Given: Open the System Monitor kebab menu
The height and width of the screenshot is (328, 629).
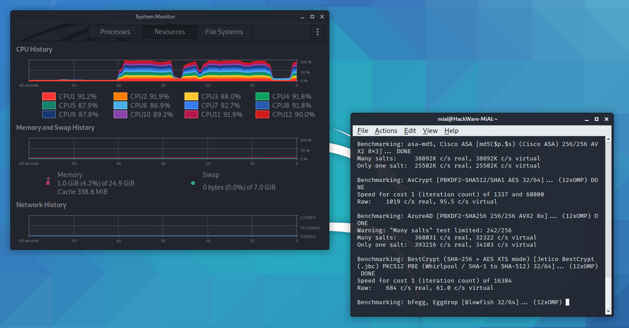Looking at the screenshot, I should pyautogui.click(x=318, y=32).
